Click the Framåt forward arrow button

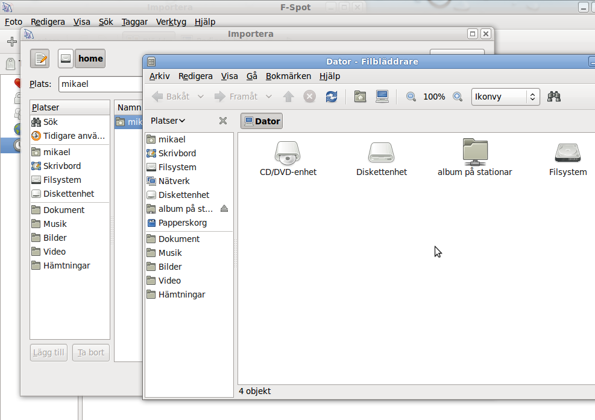236,97
